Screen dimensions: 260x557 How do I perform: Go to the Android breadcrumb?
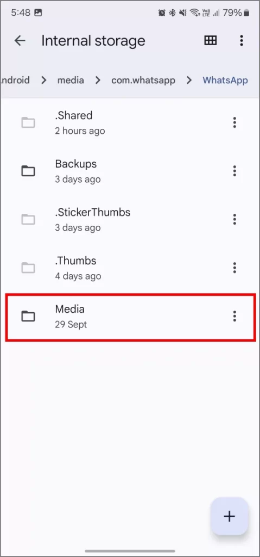15,81
